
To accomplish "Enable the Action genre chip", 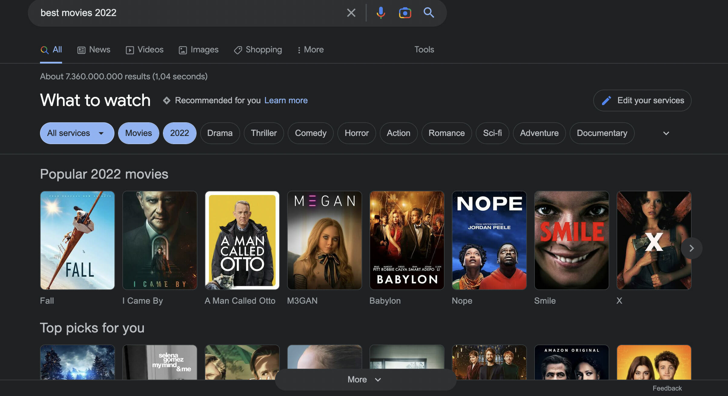I will click(x=399, y=133).
